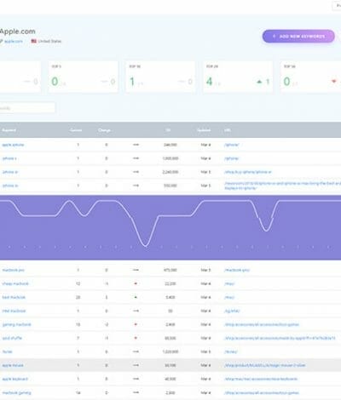
Task: Open the 'gaming macbook' keyword
Action: tap(16, 324)
